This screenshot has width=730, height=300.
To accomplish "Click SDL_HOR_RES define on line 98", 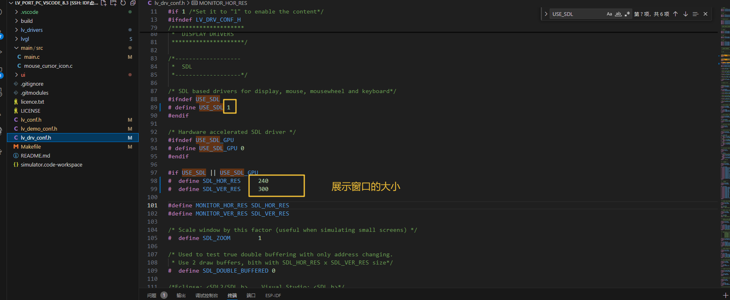I will coord(222,181).
